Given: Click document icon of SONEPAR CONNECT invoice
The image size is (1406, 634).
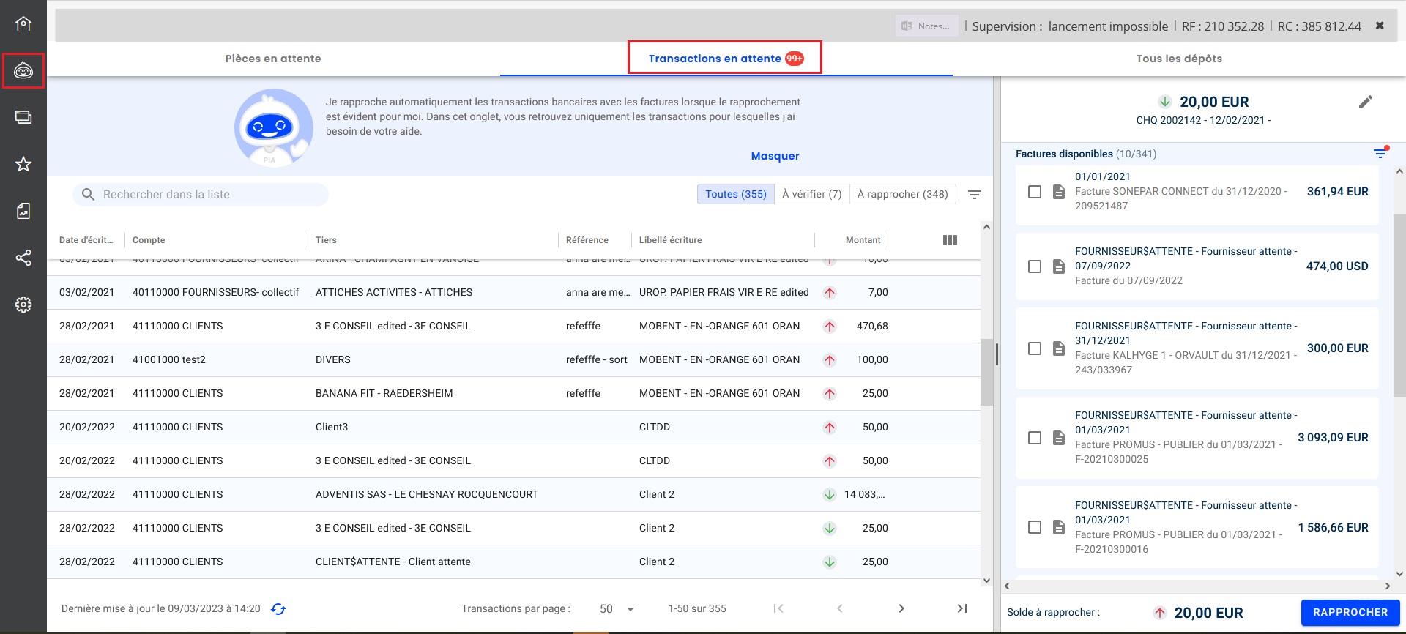Looking at the screenshot, I should [x=1059, y=192].
